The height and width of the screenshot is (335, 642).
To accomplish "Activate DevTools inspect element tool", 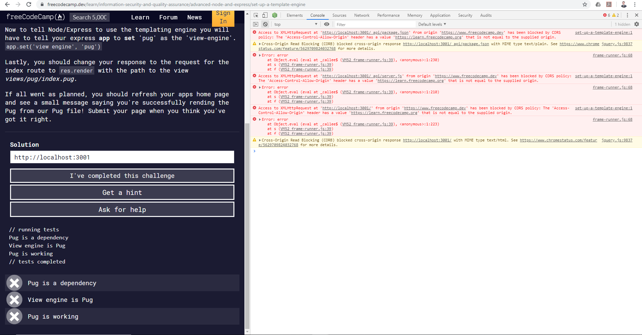I will [x=256, y=15].
